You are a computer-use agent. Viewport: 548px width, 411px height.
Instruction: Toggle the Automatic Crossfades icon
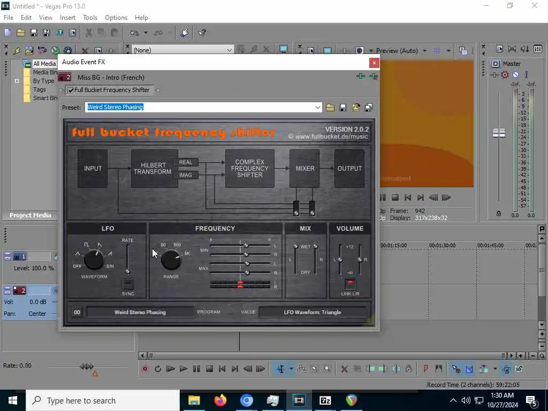pos(469,369)
